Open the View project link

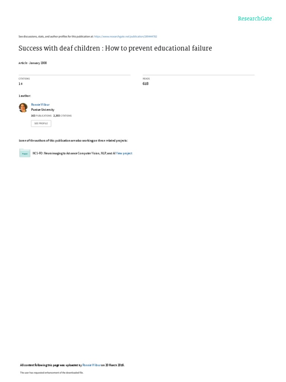(124, 153)
